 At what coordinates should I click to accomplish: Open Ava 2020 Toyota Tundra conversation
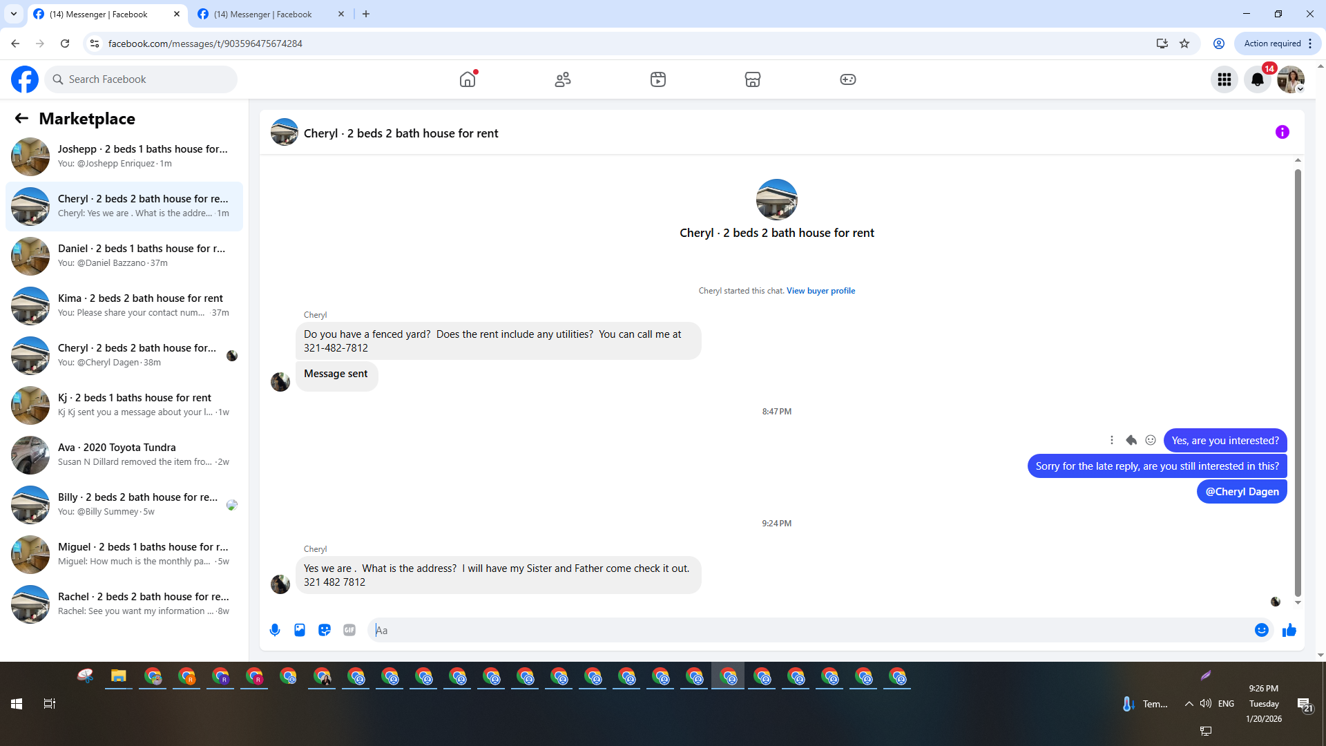tap(124, 455)
